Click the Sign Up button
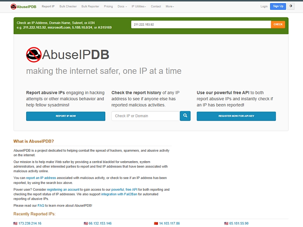 pyautogui.click(x=278, y=6)
